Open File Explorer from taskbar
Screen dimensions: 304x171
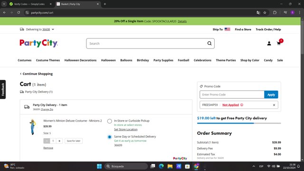[170, 166]
